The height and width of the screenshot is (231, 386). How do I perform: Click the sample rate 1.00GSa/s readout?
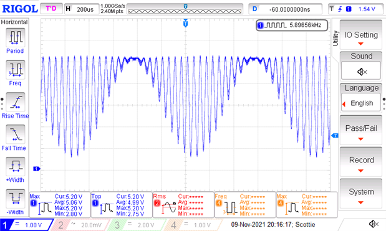[x=113, y=6]
